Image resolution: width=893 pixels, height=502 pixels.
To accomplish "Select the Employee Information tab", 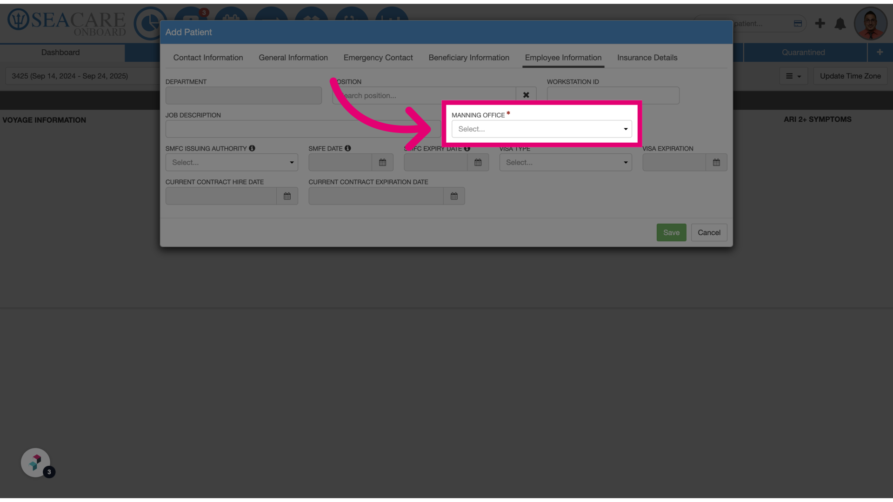I will [563, 58].
